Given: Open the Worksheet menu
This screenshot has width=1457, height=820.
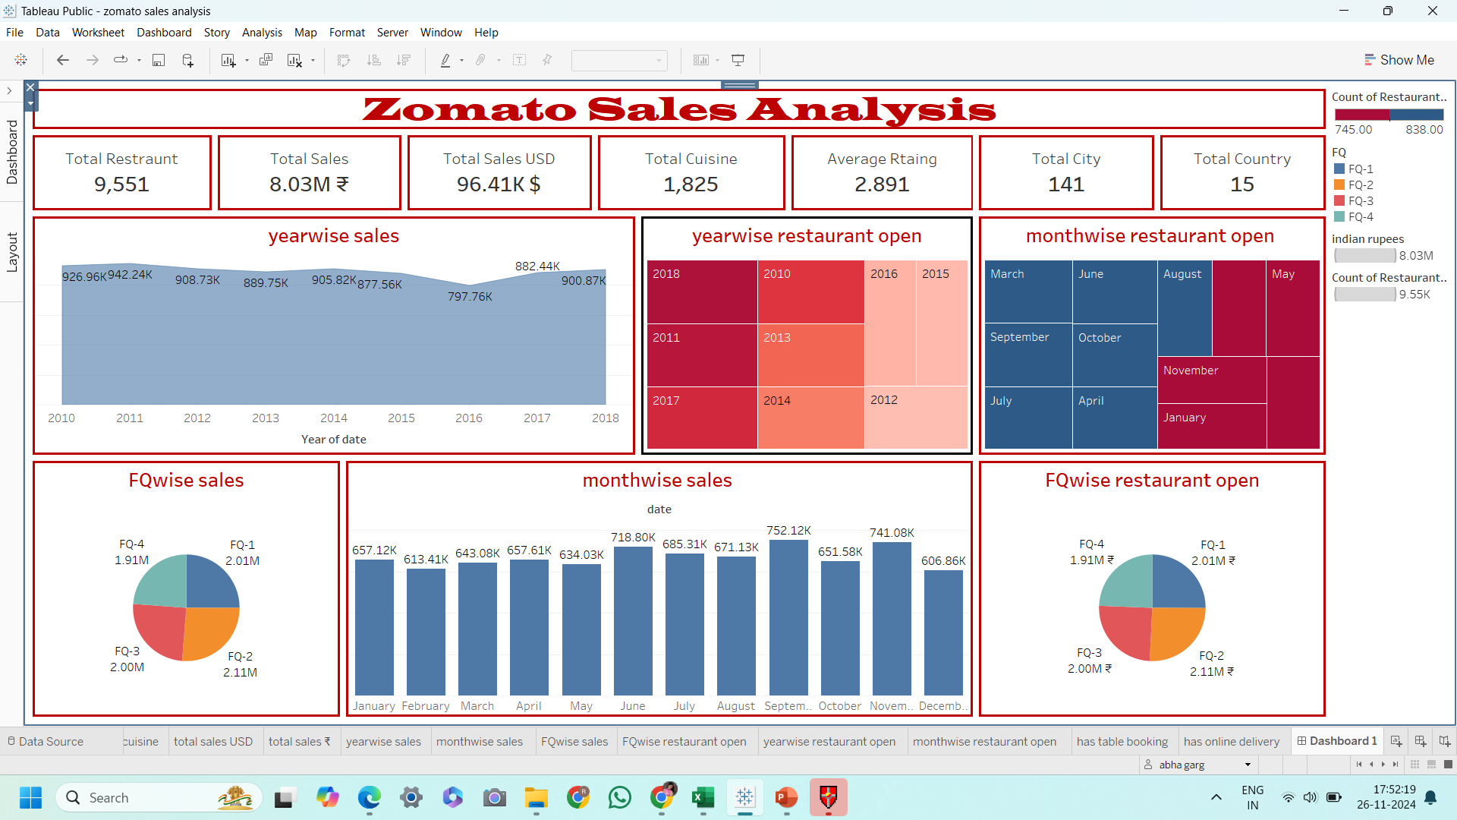Looking at the screenshot, I should 98,33.
